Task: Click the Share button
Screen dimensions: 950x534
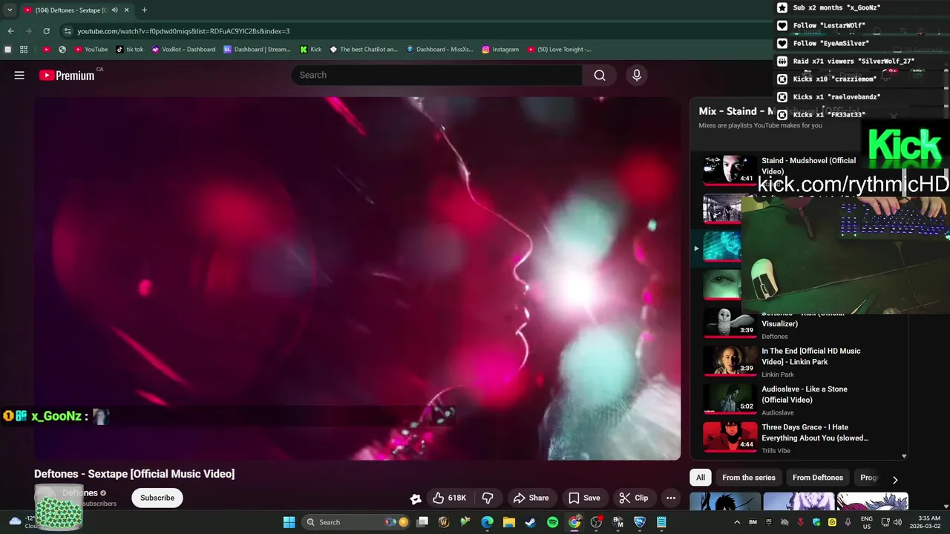Action: coord(531,498)
